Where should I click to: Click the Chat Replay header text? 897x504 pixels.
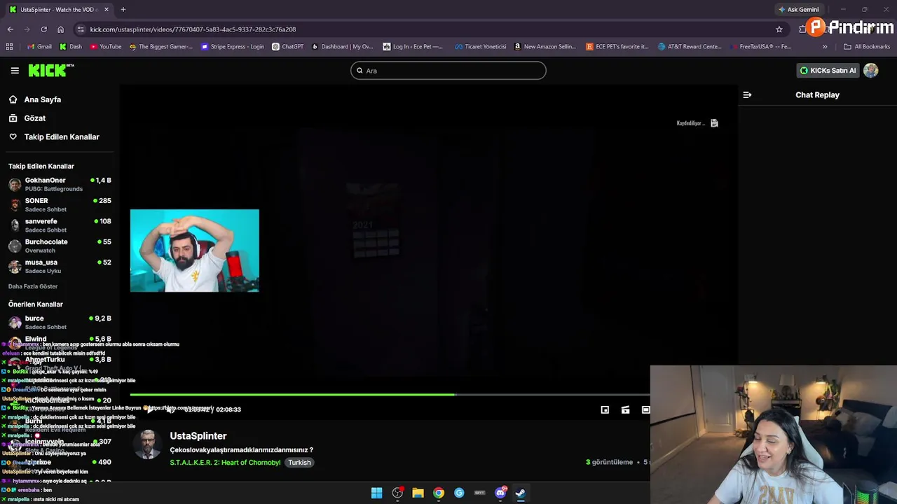[x=817, y=95]
